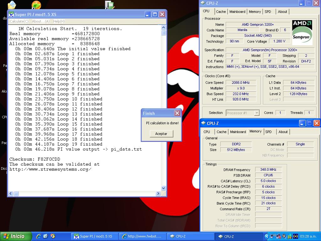Close the Finish dialog with X
Screen dimensions: 321x241
click(x=177, y=113)
